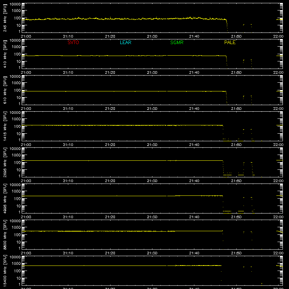Image resolution: width=289 pixels, height=289 pixels.
Task: Select the 4995 MHz [SFU] axis title
Action: click(5, 198)
